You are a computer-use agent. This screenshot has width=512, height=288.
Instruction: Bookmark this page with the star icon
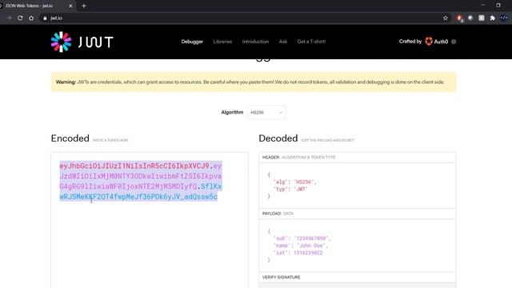[446, 18]
